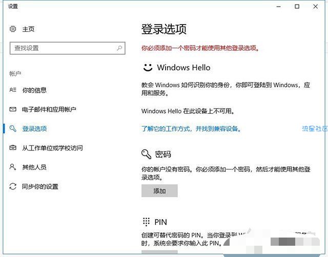Click the sync arrows icon
The height and width of the screenshot is (257, 328).
(13, 186)
